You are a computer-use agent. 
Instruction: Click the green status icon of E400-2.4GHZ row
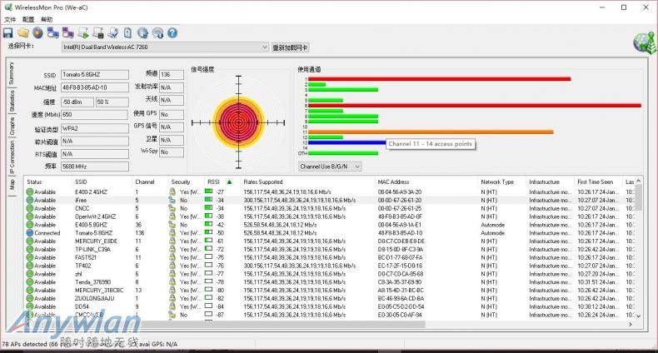tap(30, 192)
